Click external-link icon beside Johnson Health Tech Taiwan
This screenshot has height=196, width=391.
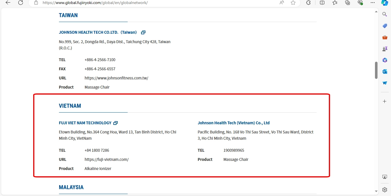[x=143, y=33]
